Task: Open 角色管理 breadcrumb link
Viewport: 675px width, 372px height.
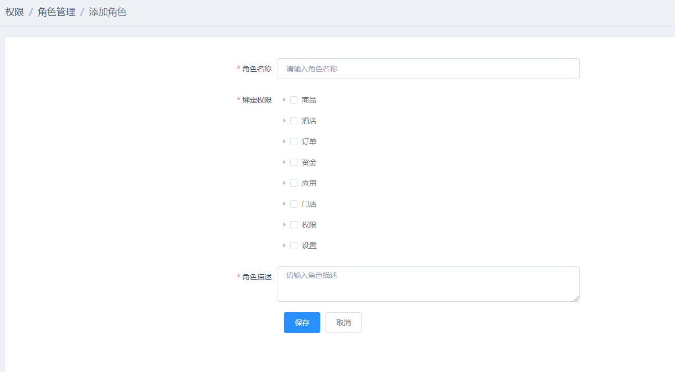Action: click(56, 12)
